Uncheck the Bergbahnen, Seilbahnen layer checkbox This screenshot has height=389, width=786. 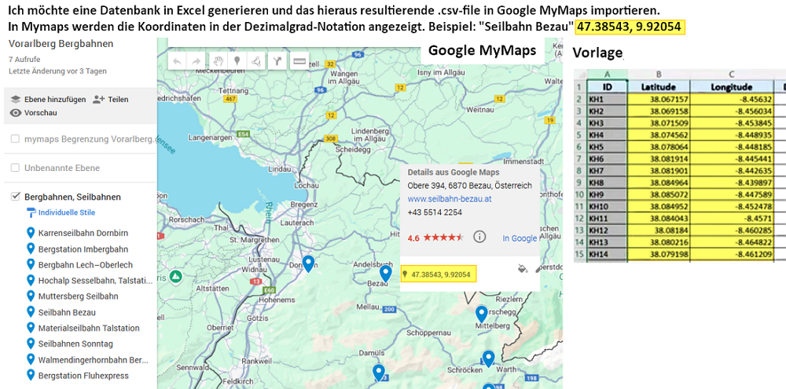(16, 197)
